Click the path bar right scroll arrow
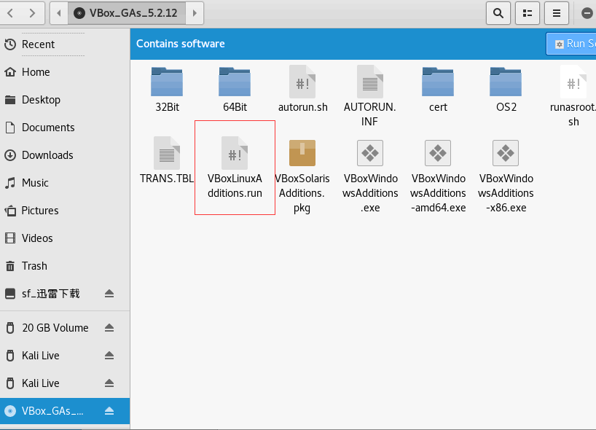 (195, 13)
